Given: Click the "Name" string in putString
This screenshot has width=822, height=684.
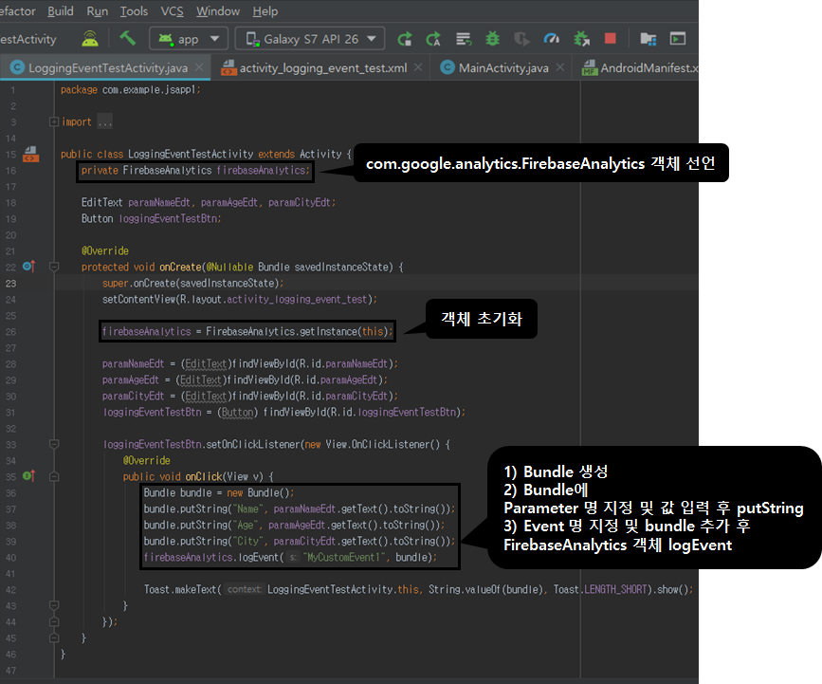Looking at the screenshot, I should click(247, 508).
